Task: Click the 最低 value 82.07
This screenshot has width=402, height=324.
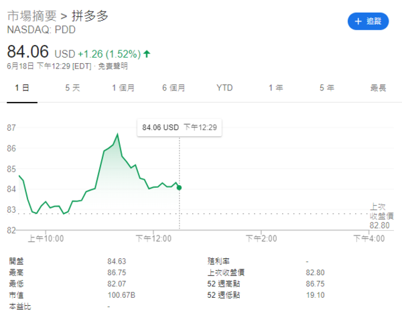Action: [x=117, y=284]
